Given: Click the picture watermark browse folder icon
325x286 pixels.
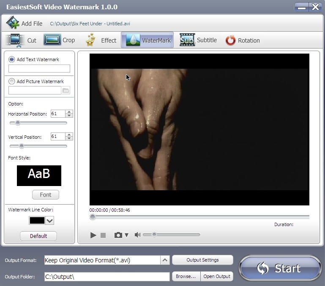Looking at the screenshot, I should tap(66, 90).
